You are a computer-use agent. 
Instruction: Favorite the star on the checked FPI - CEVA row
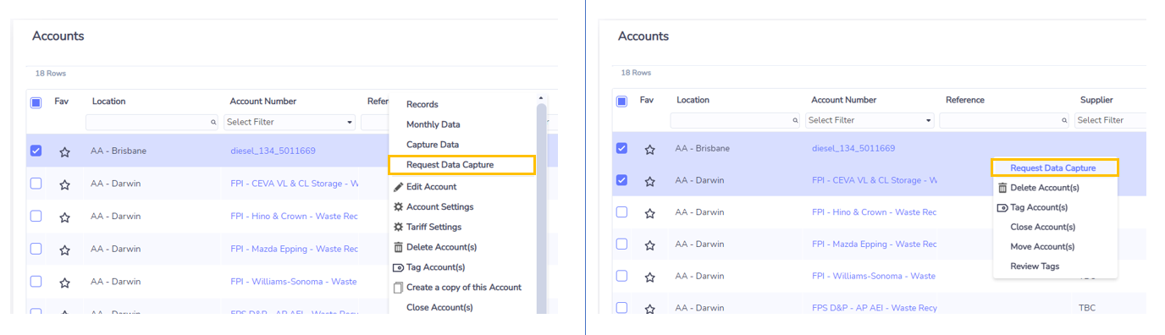pyautogui.click(x=649, y=181)
